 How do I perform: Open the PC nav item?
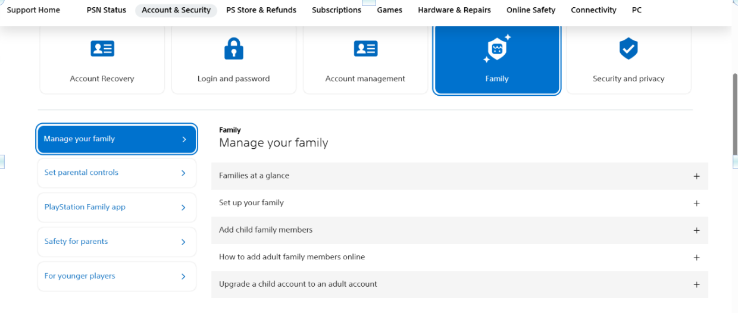click(x=637, y=10)
